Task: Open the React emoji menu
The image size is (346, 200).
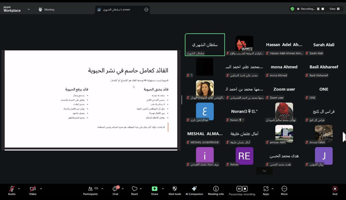Action: point(134,191)
